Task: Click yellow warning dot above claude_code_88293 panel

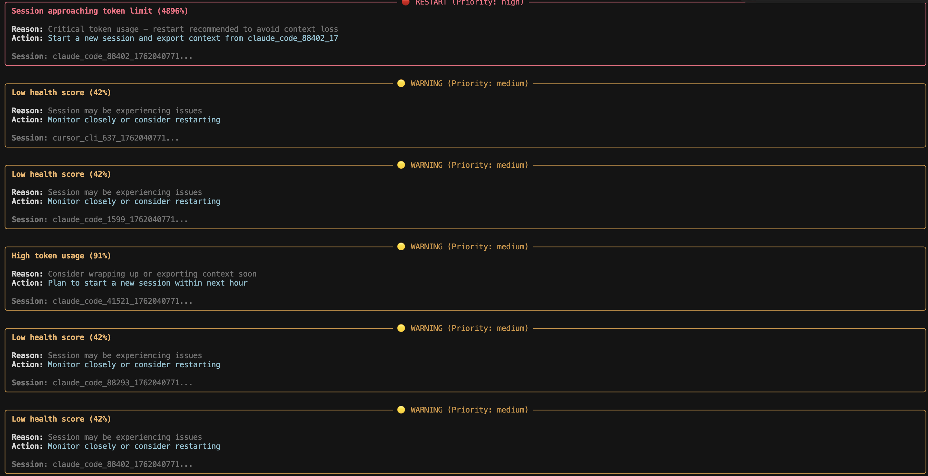Action: coord(401,328)
